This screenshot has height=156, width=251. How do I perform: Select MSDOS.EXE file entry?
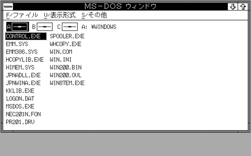(x=20, y=106)
